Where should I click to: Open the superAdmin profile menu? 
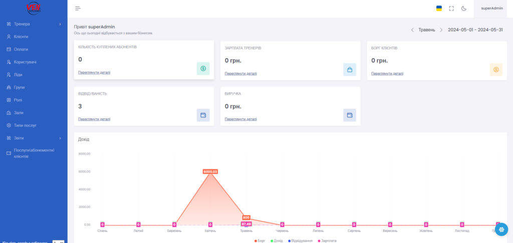point(492,9)
